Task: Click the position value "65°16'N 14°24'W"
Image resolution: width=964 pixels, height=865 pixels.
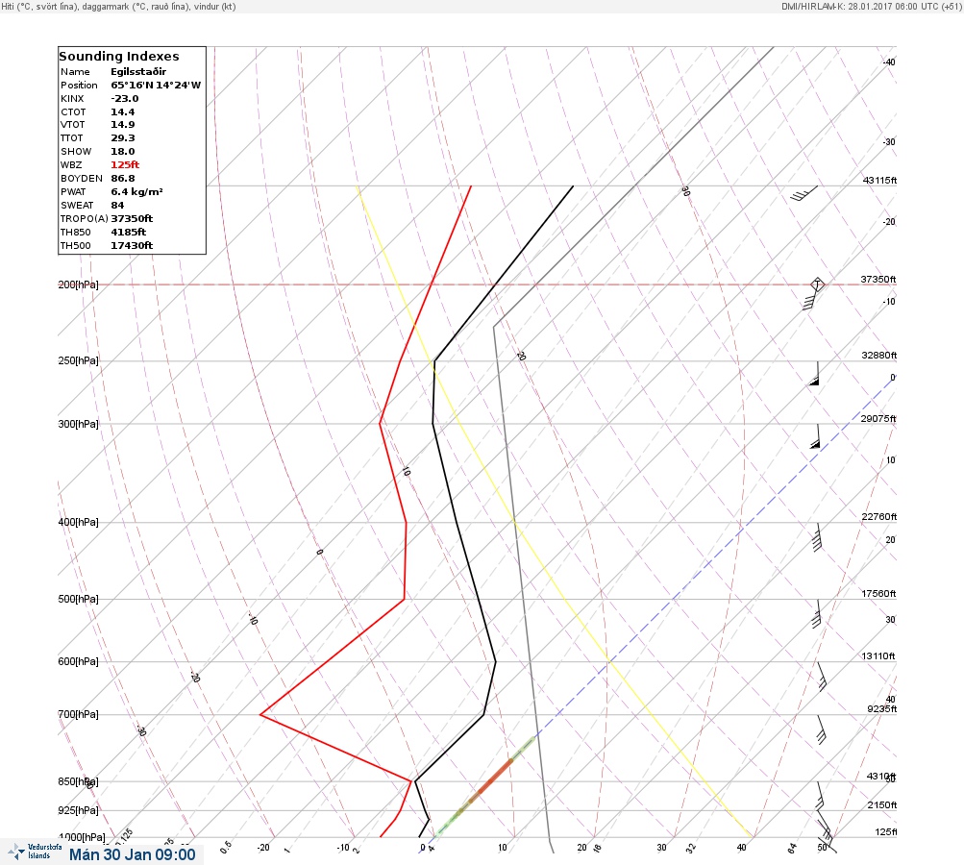Action: [x=156, y=85]
